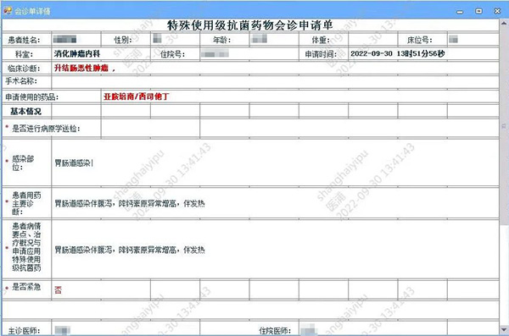Image resolution: width=509 pixels, height=336 pixels.
Task: Click the 患者病情要点 description field
Action: tap(275, 249)
